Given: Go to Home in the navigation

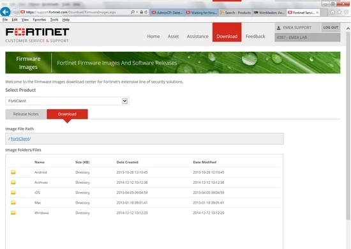Looking at the screenshot, I should pos(153,36).
